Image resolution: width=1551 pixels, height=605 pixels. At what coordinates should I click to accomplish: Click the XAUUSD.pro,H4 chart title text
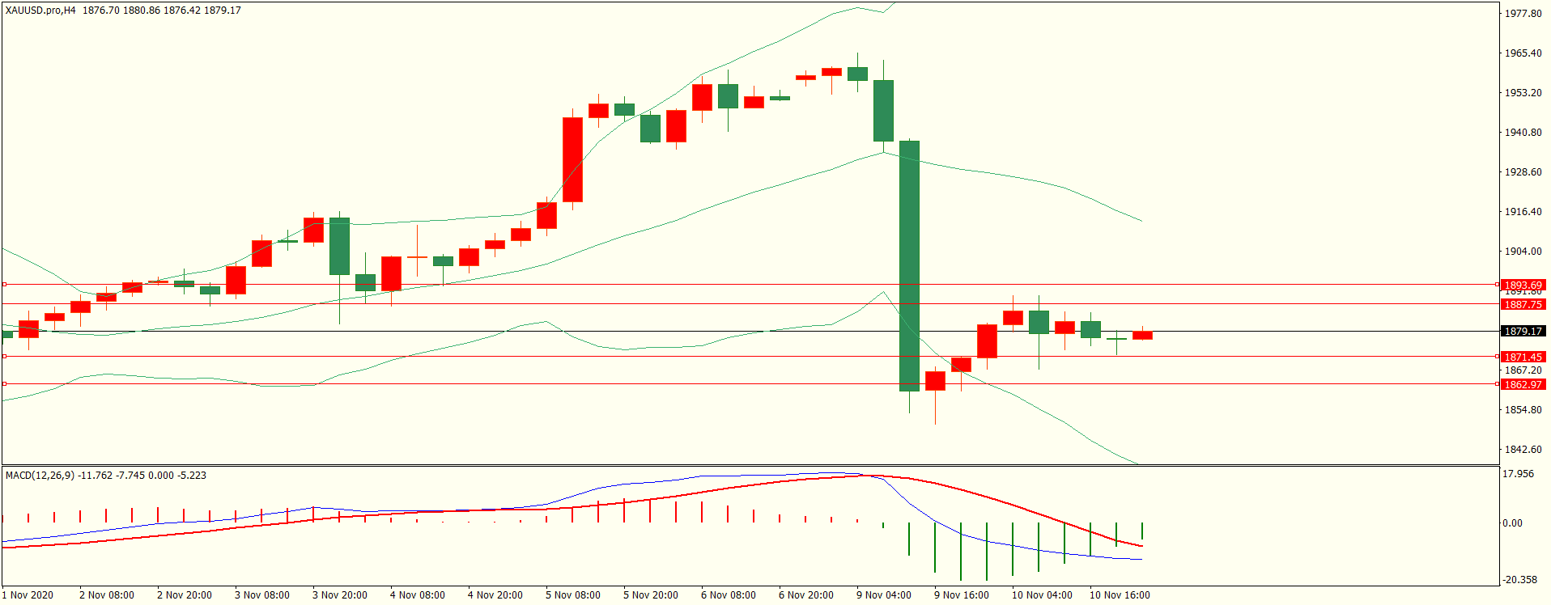pyautogui.click(x=40, y=11)
